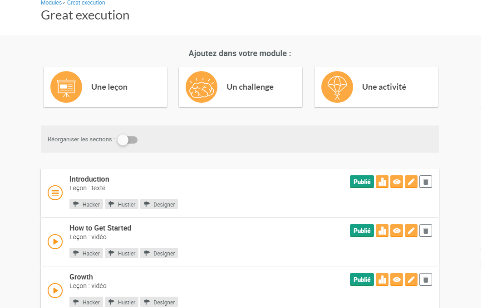Edit the Growth lesson
The width and height of the screenshot is (482, 308).
click(411, 279)
